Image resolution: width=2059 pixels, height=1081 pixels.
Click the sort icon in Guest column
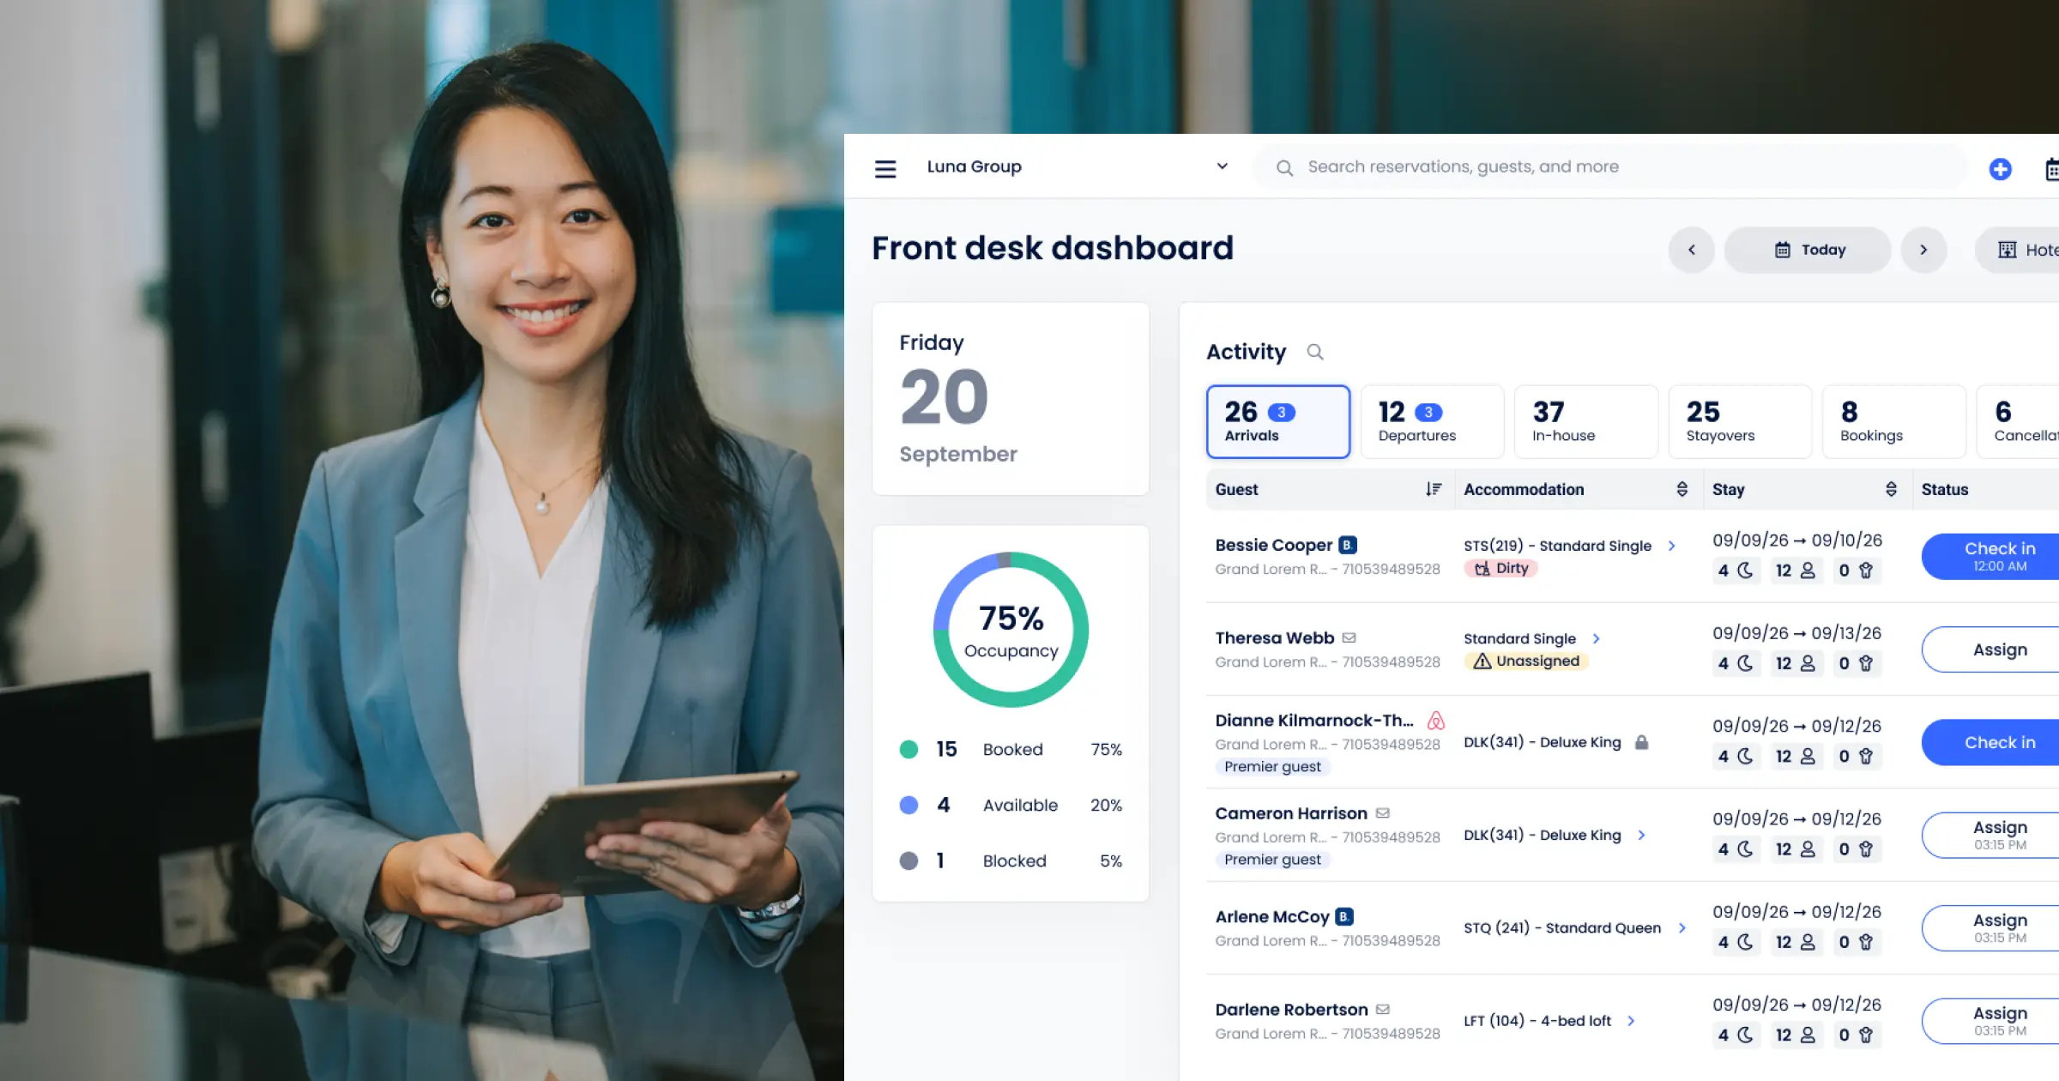coord(1433,489)
